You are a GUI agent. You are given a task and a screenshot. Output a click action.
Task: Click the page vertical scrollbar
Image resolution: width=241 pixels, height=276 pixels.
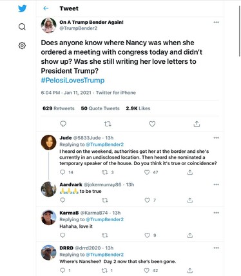pyautogui.click(x=240, y=31)
